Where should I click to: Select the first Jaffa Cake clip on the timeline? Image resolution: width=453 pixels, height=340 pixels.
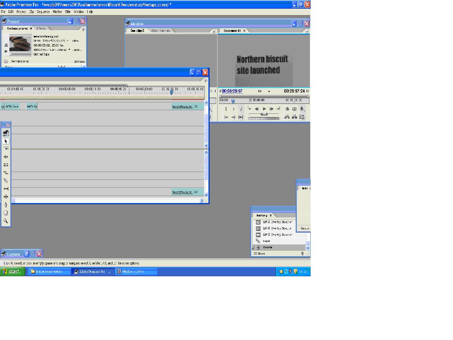pos(12,106)
